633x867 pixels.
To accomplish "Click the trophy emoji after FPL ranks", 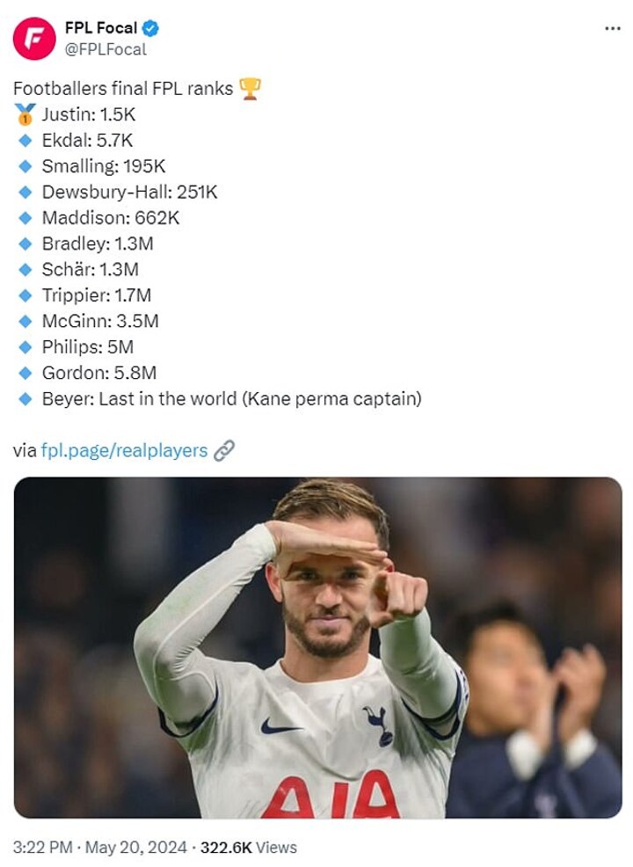I will coord(251,89).
